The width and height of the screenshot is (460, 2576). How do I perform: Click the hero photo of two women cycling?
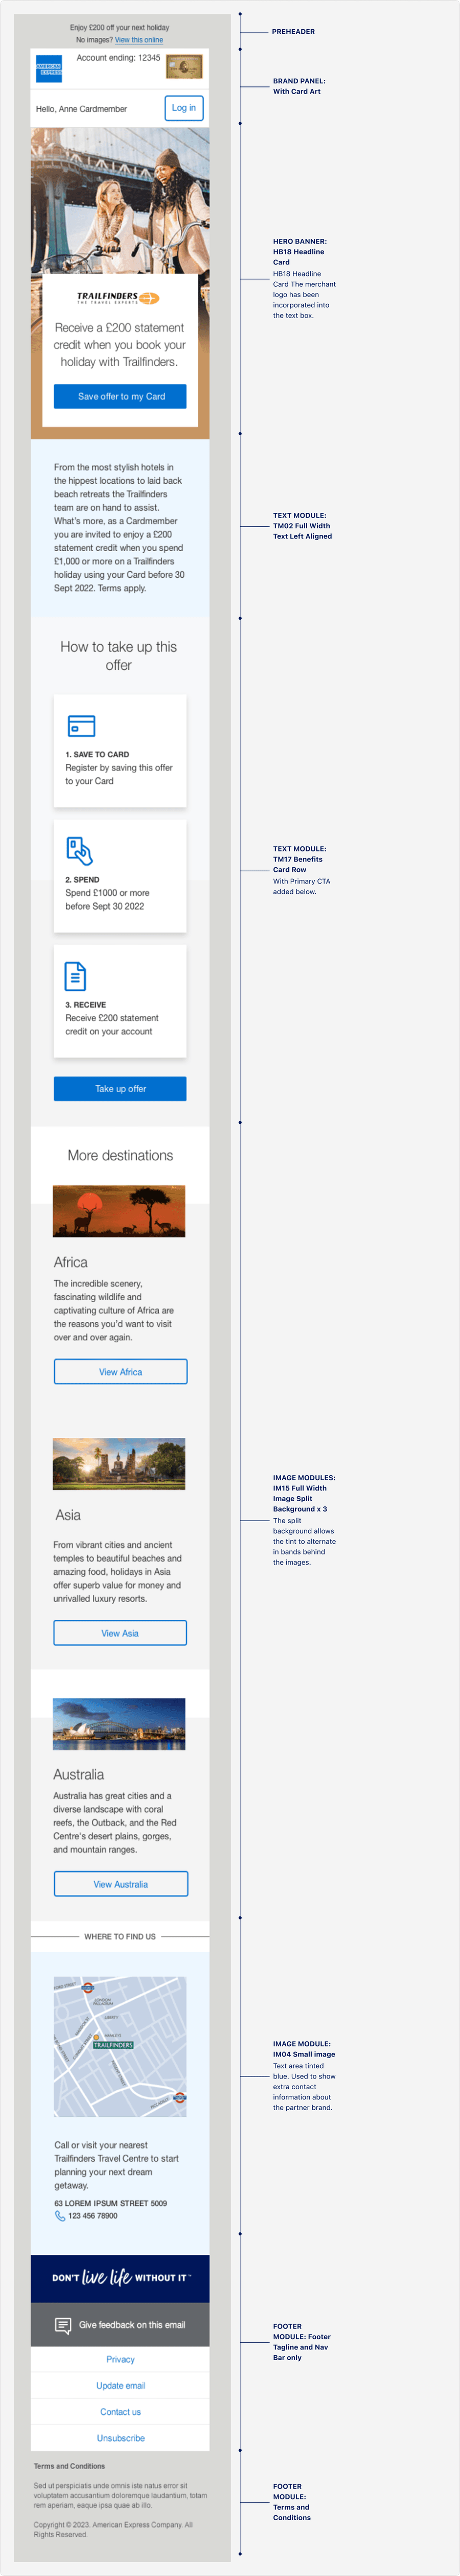click(x=120, y=200)
